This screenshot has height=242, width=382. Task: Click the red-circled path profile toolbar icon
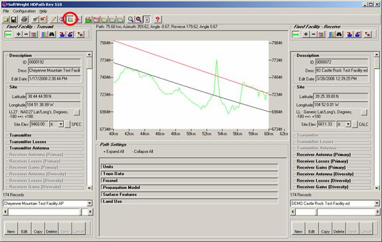point(70,19)
